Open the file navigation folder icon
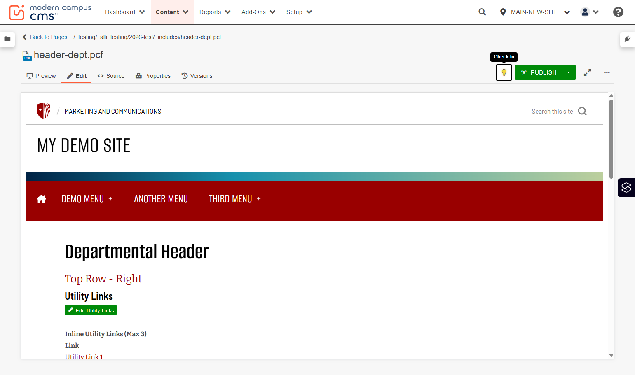 tap(7, 39)
